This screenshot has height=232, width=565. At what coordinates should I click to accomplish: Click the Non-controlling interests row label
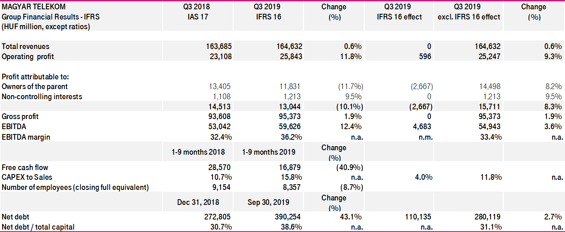point(42,97)
